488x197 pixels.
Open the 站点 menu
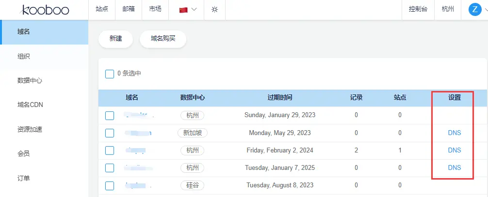click(102, 10)
